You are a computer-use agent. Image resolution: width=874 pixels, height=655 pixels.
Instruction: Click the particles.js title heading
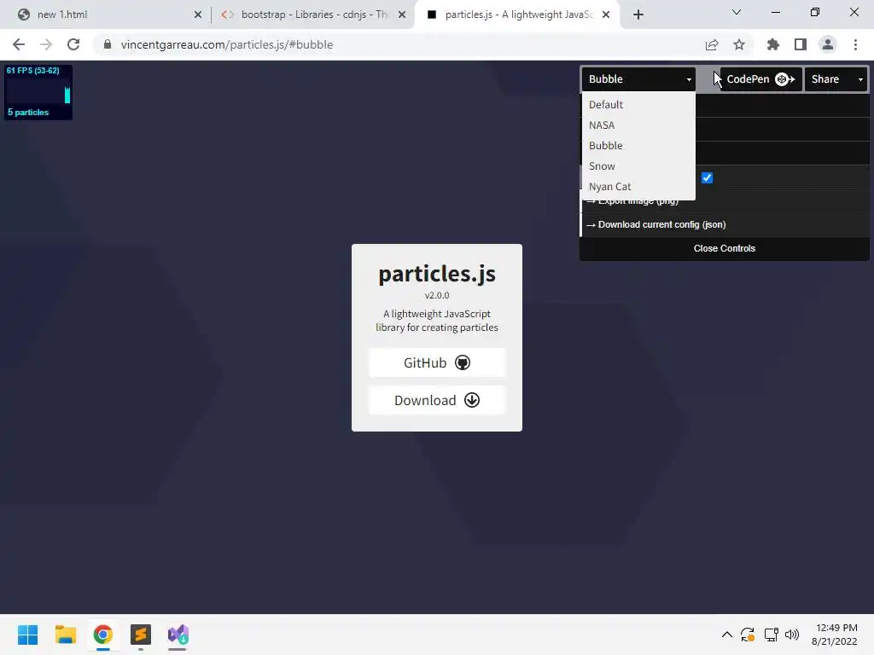pyautogui.click(x=437, y=274)
